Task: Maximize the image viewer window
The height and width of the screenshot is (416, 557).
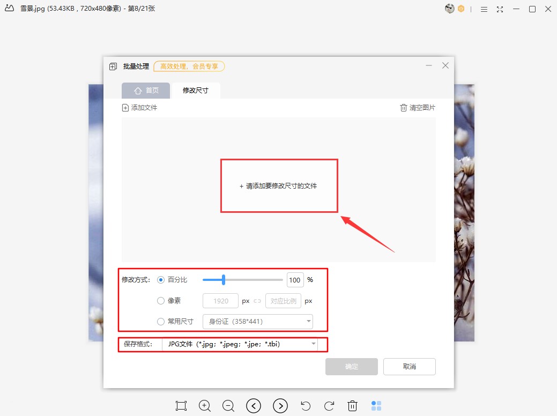Action: point(532,9)
